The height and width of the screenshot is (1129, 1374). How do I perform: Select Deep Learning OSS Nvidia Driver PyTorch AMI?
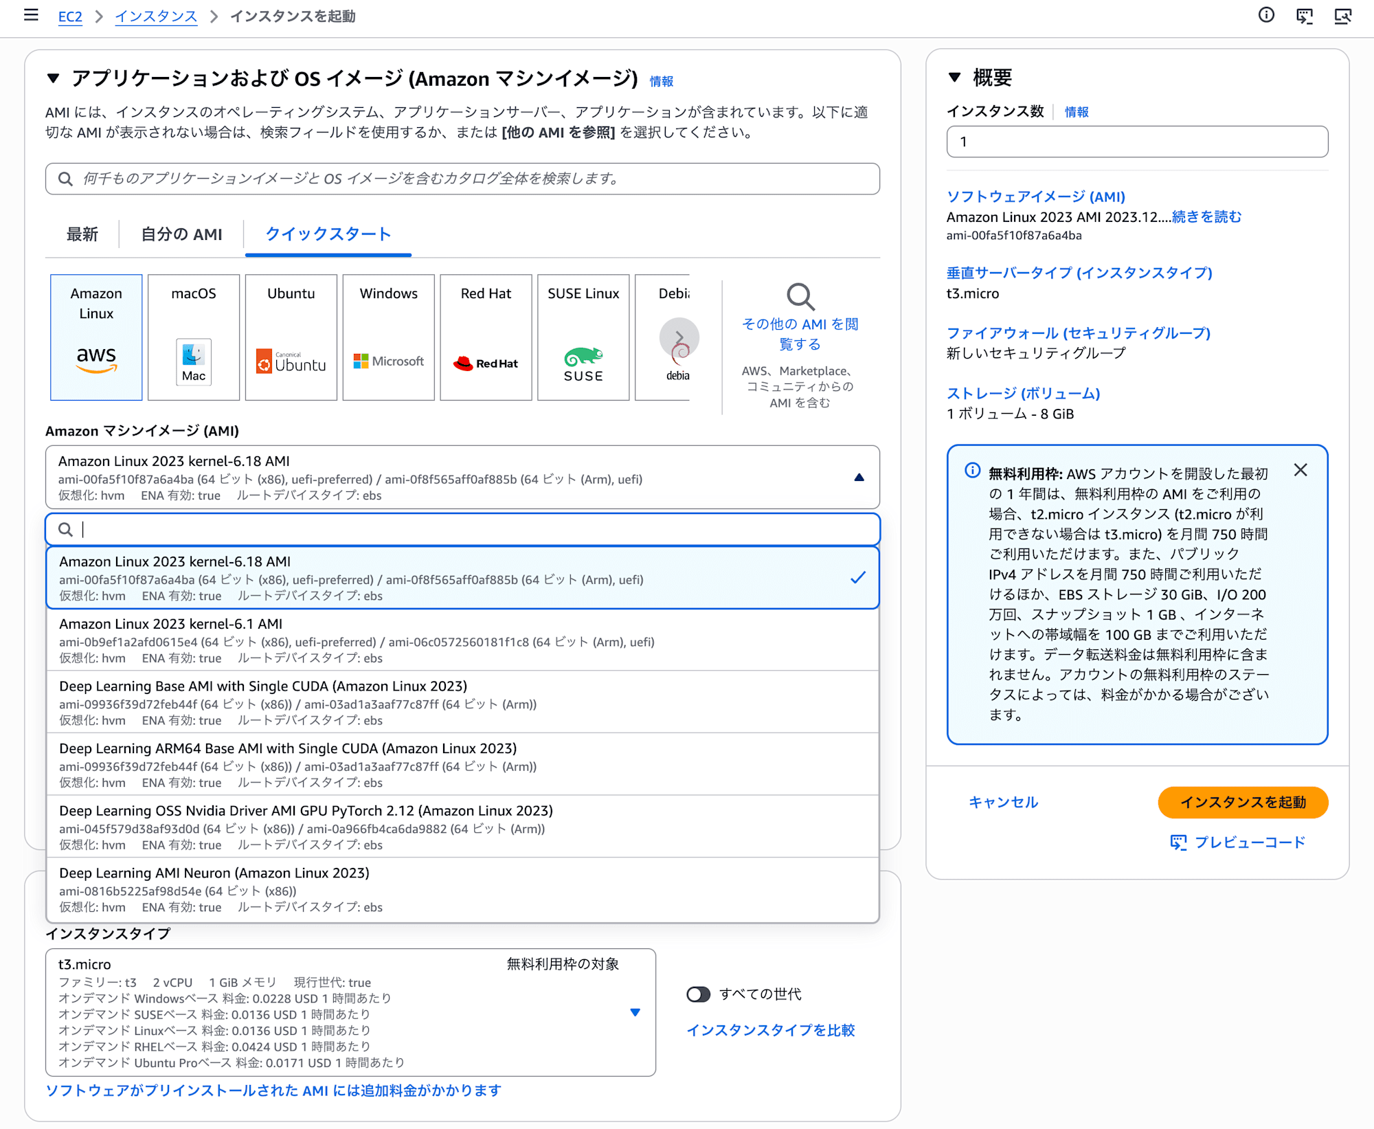point(462,827)
